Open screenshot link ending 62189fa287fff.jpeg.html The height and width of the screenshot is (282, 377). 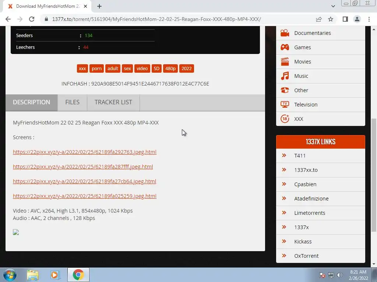coord(83,167)
